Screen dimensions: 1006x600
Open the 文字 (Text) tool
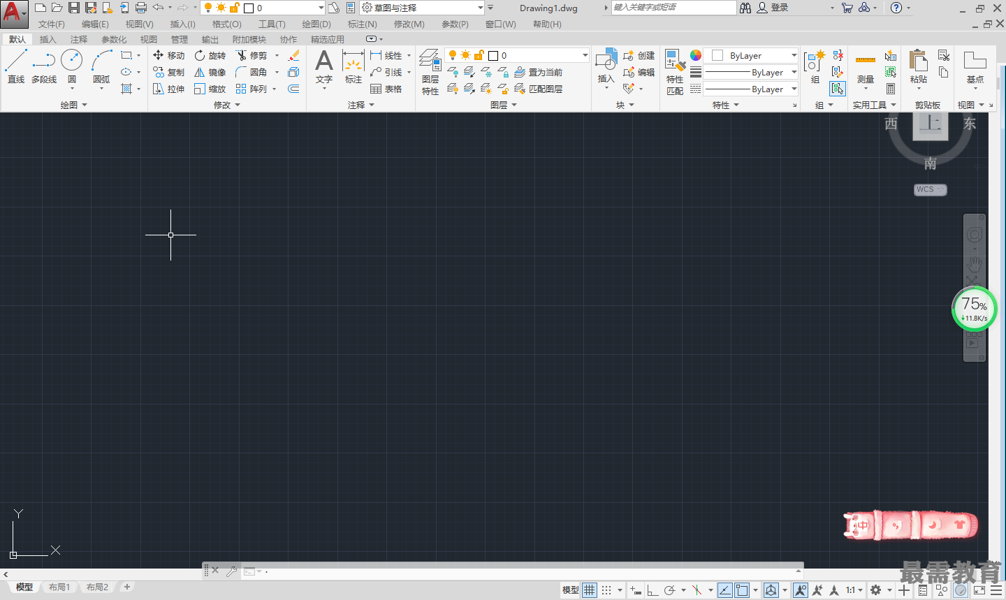[x=324, y=67]
